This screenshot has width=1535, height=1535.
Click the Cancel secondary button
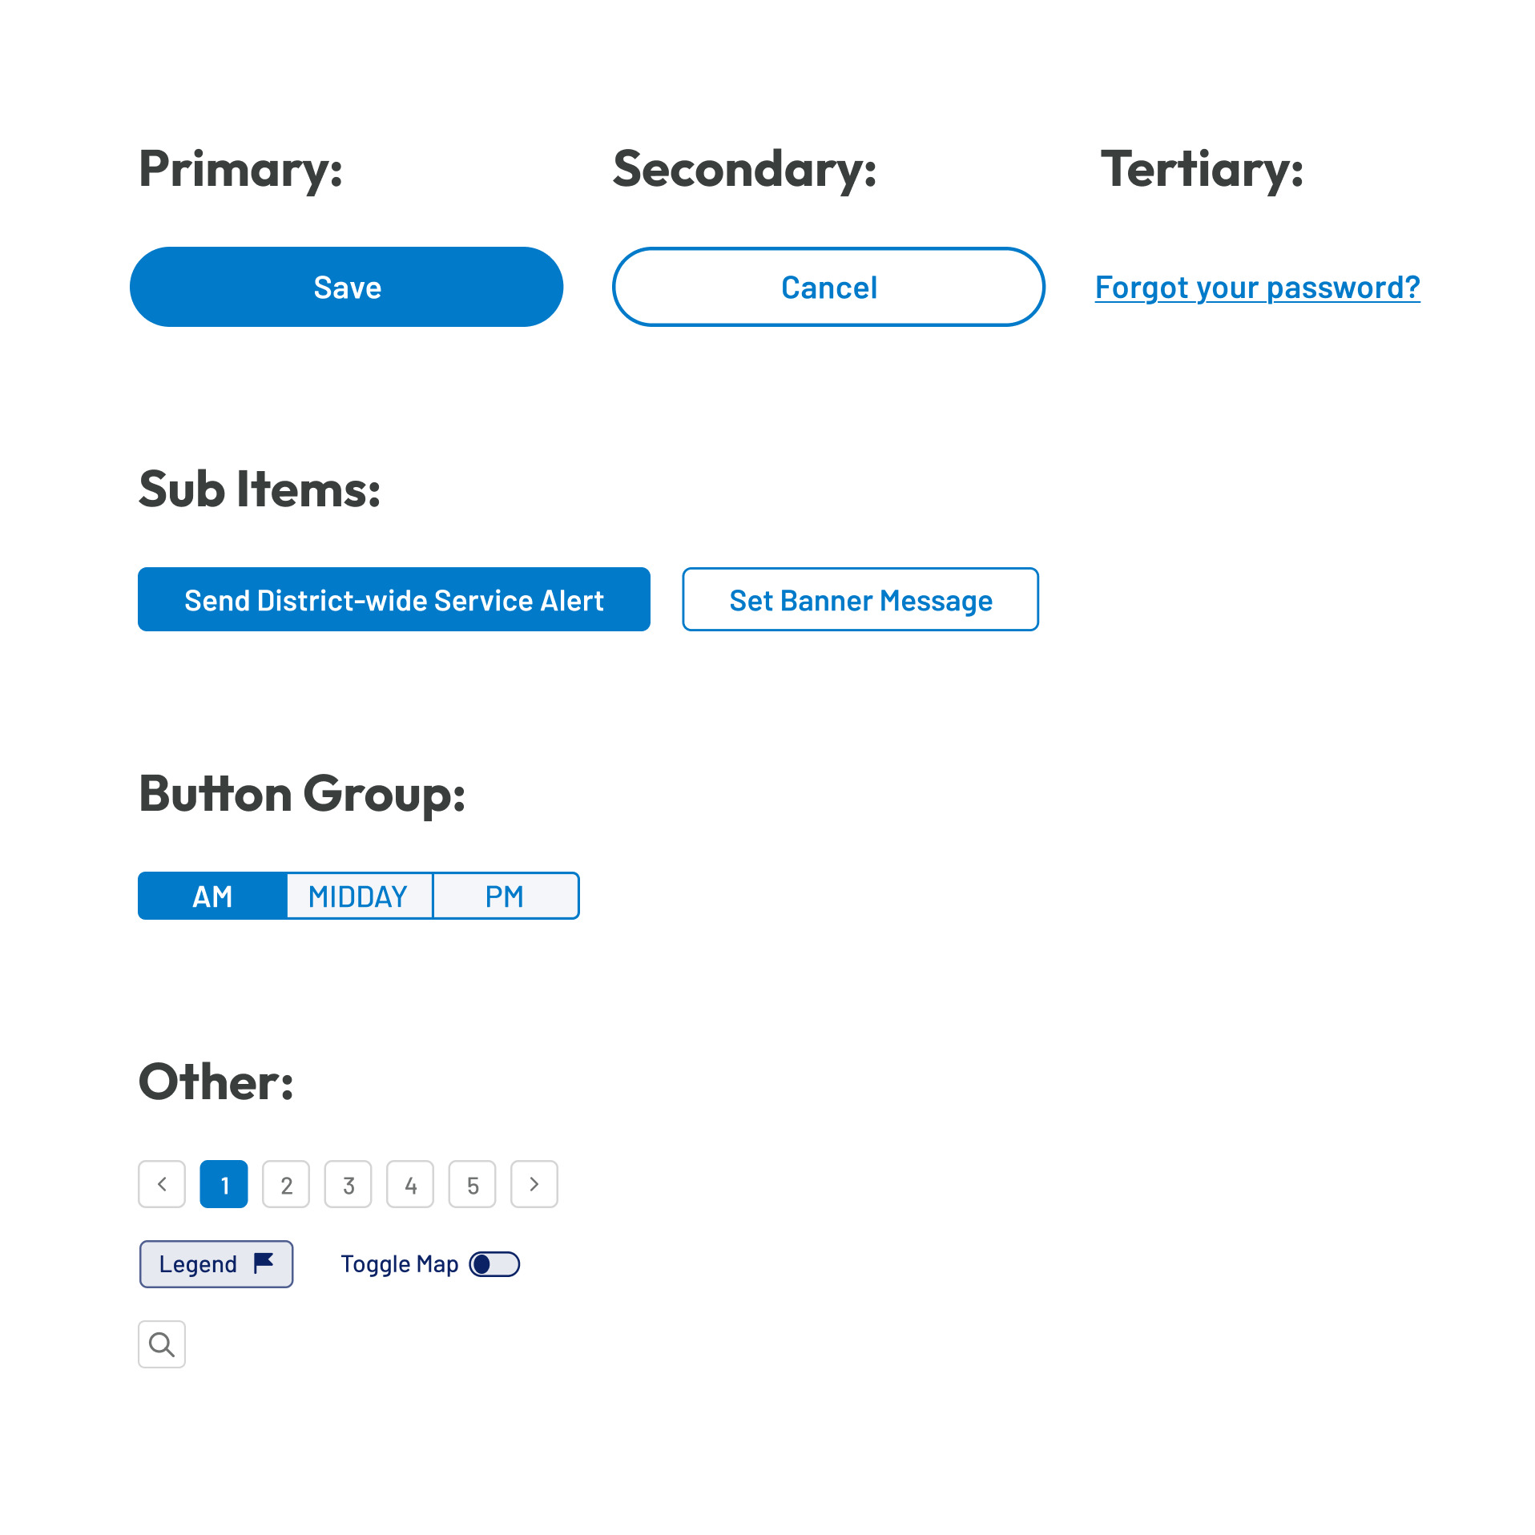click(x=828, y=287)
